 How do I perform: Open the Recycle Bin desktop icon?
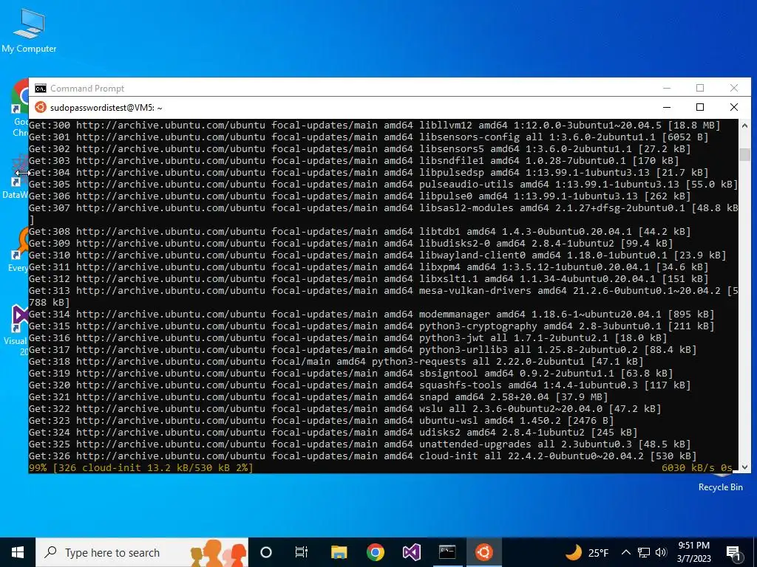click(720, 483)
